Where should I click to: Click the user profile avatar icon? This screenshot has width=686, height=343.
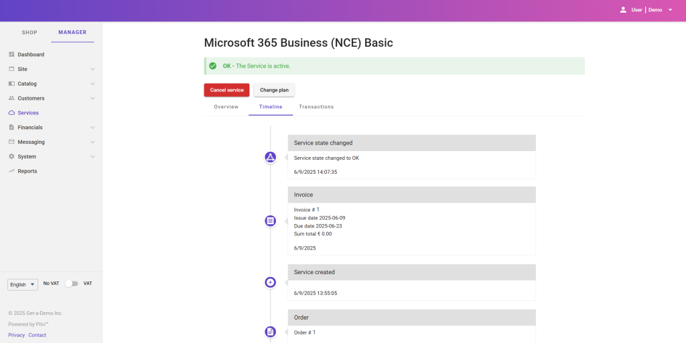[623, 10]
